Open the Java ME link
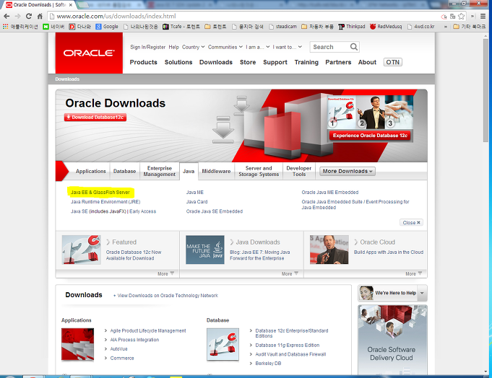 coord(195,193)
